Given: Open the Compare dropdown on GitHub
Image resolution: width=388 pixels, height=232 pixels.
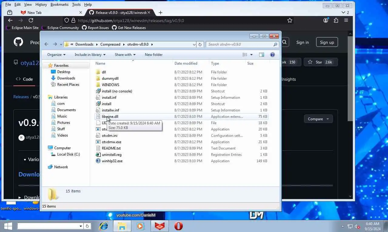Looking at the screenshot, I should [x=318, y=119].
